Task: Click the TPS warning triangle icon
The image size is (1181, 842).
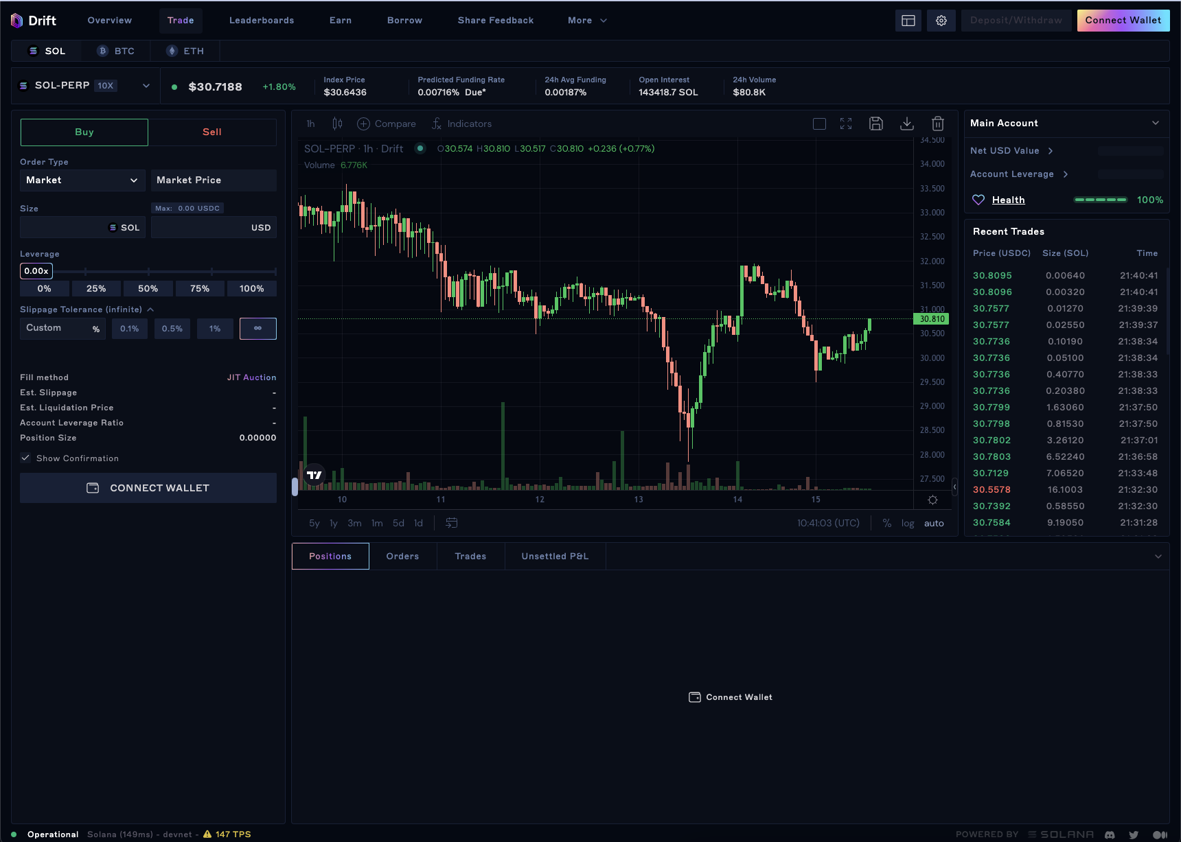Action: tap(207, 834)
